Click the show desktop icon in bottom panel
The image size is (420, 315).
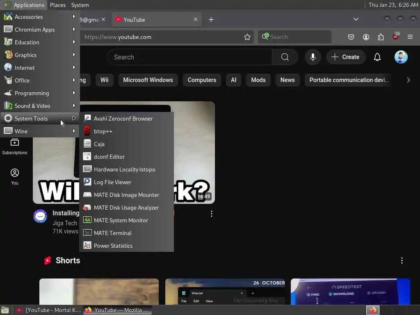point(5,310)
